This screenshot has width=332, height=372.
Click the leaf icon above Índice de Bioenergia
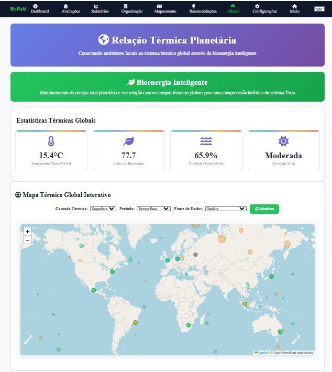128,141
